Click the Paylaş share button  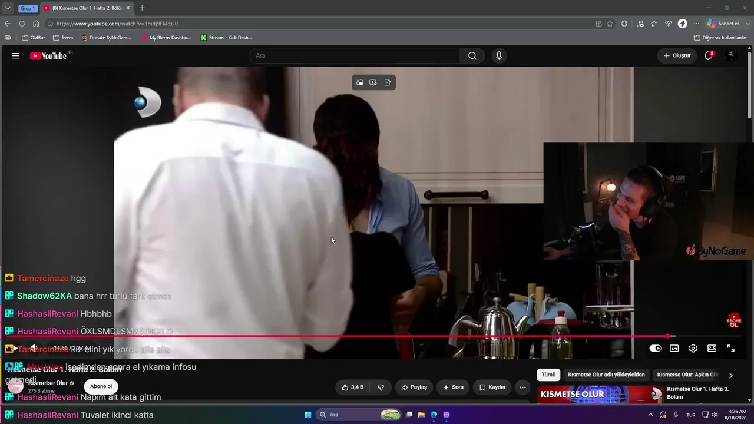(x=414, y=387)
